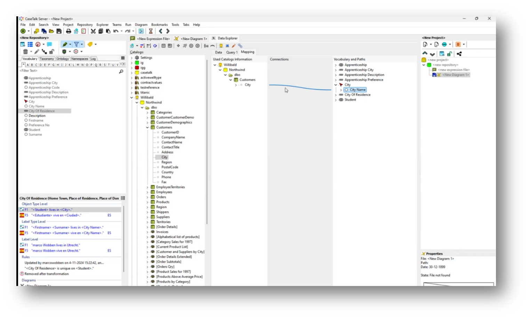Click the hourglass icon in main toolbar
The image size is (529, 319).
tap(151, 31)
